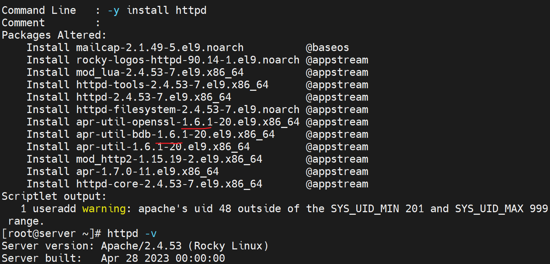Image resolution: width=550 pixels, height=264 pixels.
Task: Click the mod_http2-1.15.19-2.el9.x86_64 package
Action: 169,159
